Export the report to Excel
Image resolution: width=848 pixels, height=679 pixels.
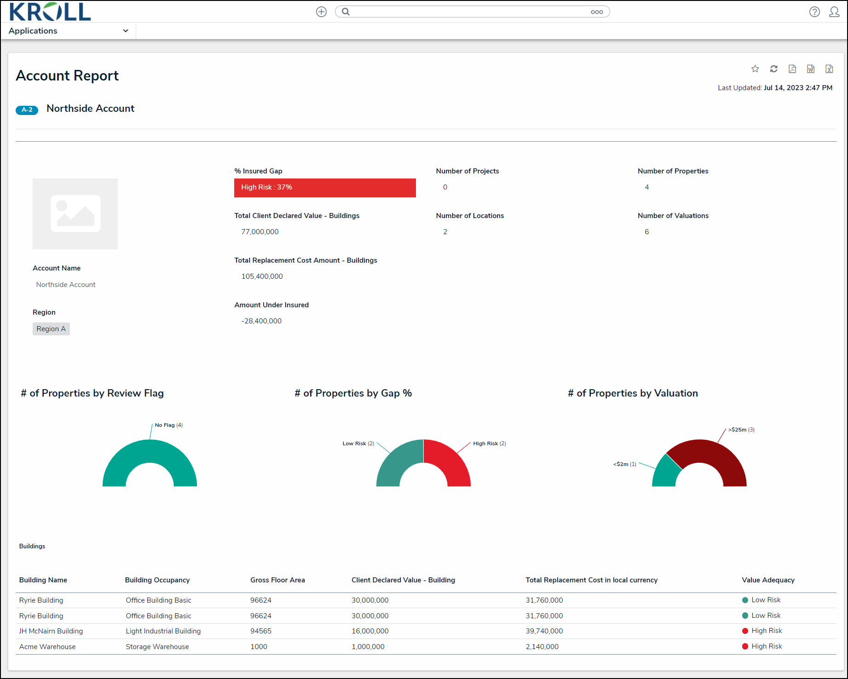tap(829, 69)
